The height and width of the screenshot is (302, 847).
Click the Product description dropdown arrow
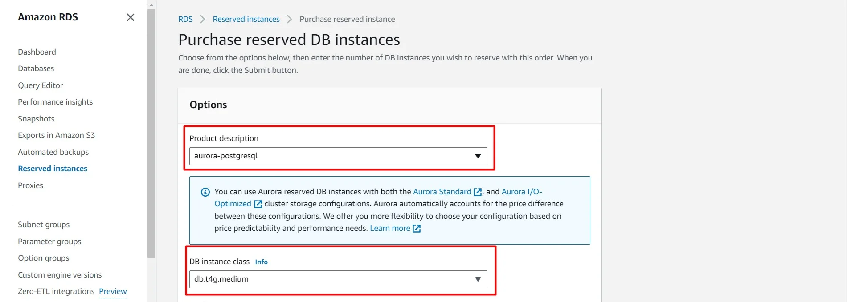478,156
